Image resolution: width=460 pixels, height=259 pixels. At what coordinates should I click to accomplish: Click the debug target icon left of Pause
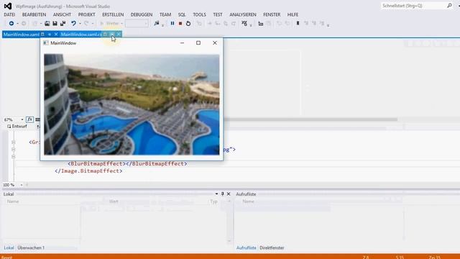tap(157, 24)
